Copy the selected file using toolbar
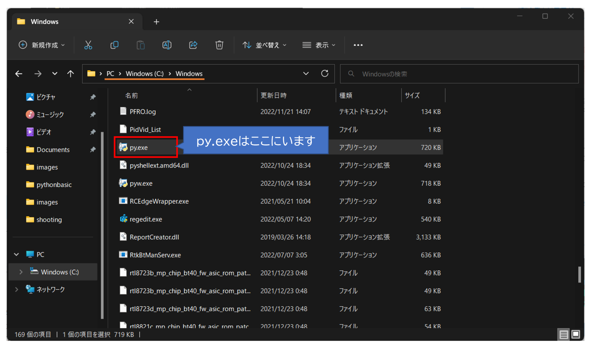The image size is (594, 348). [x=114, y=45]
